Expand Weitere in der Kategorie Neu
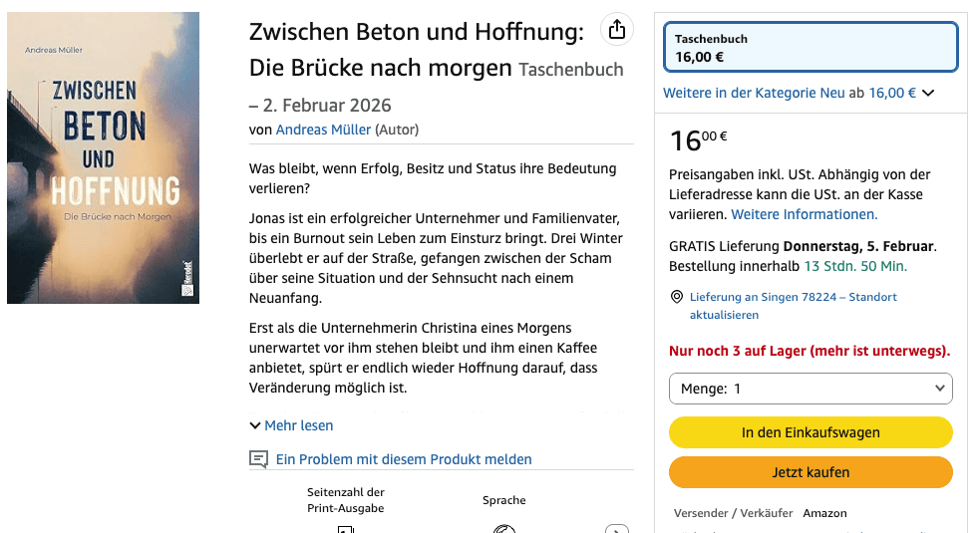Viewport: 974px width, 533px height. coord(799,93)
